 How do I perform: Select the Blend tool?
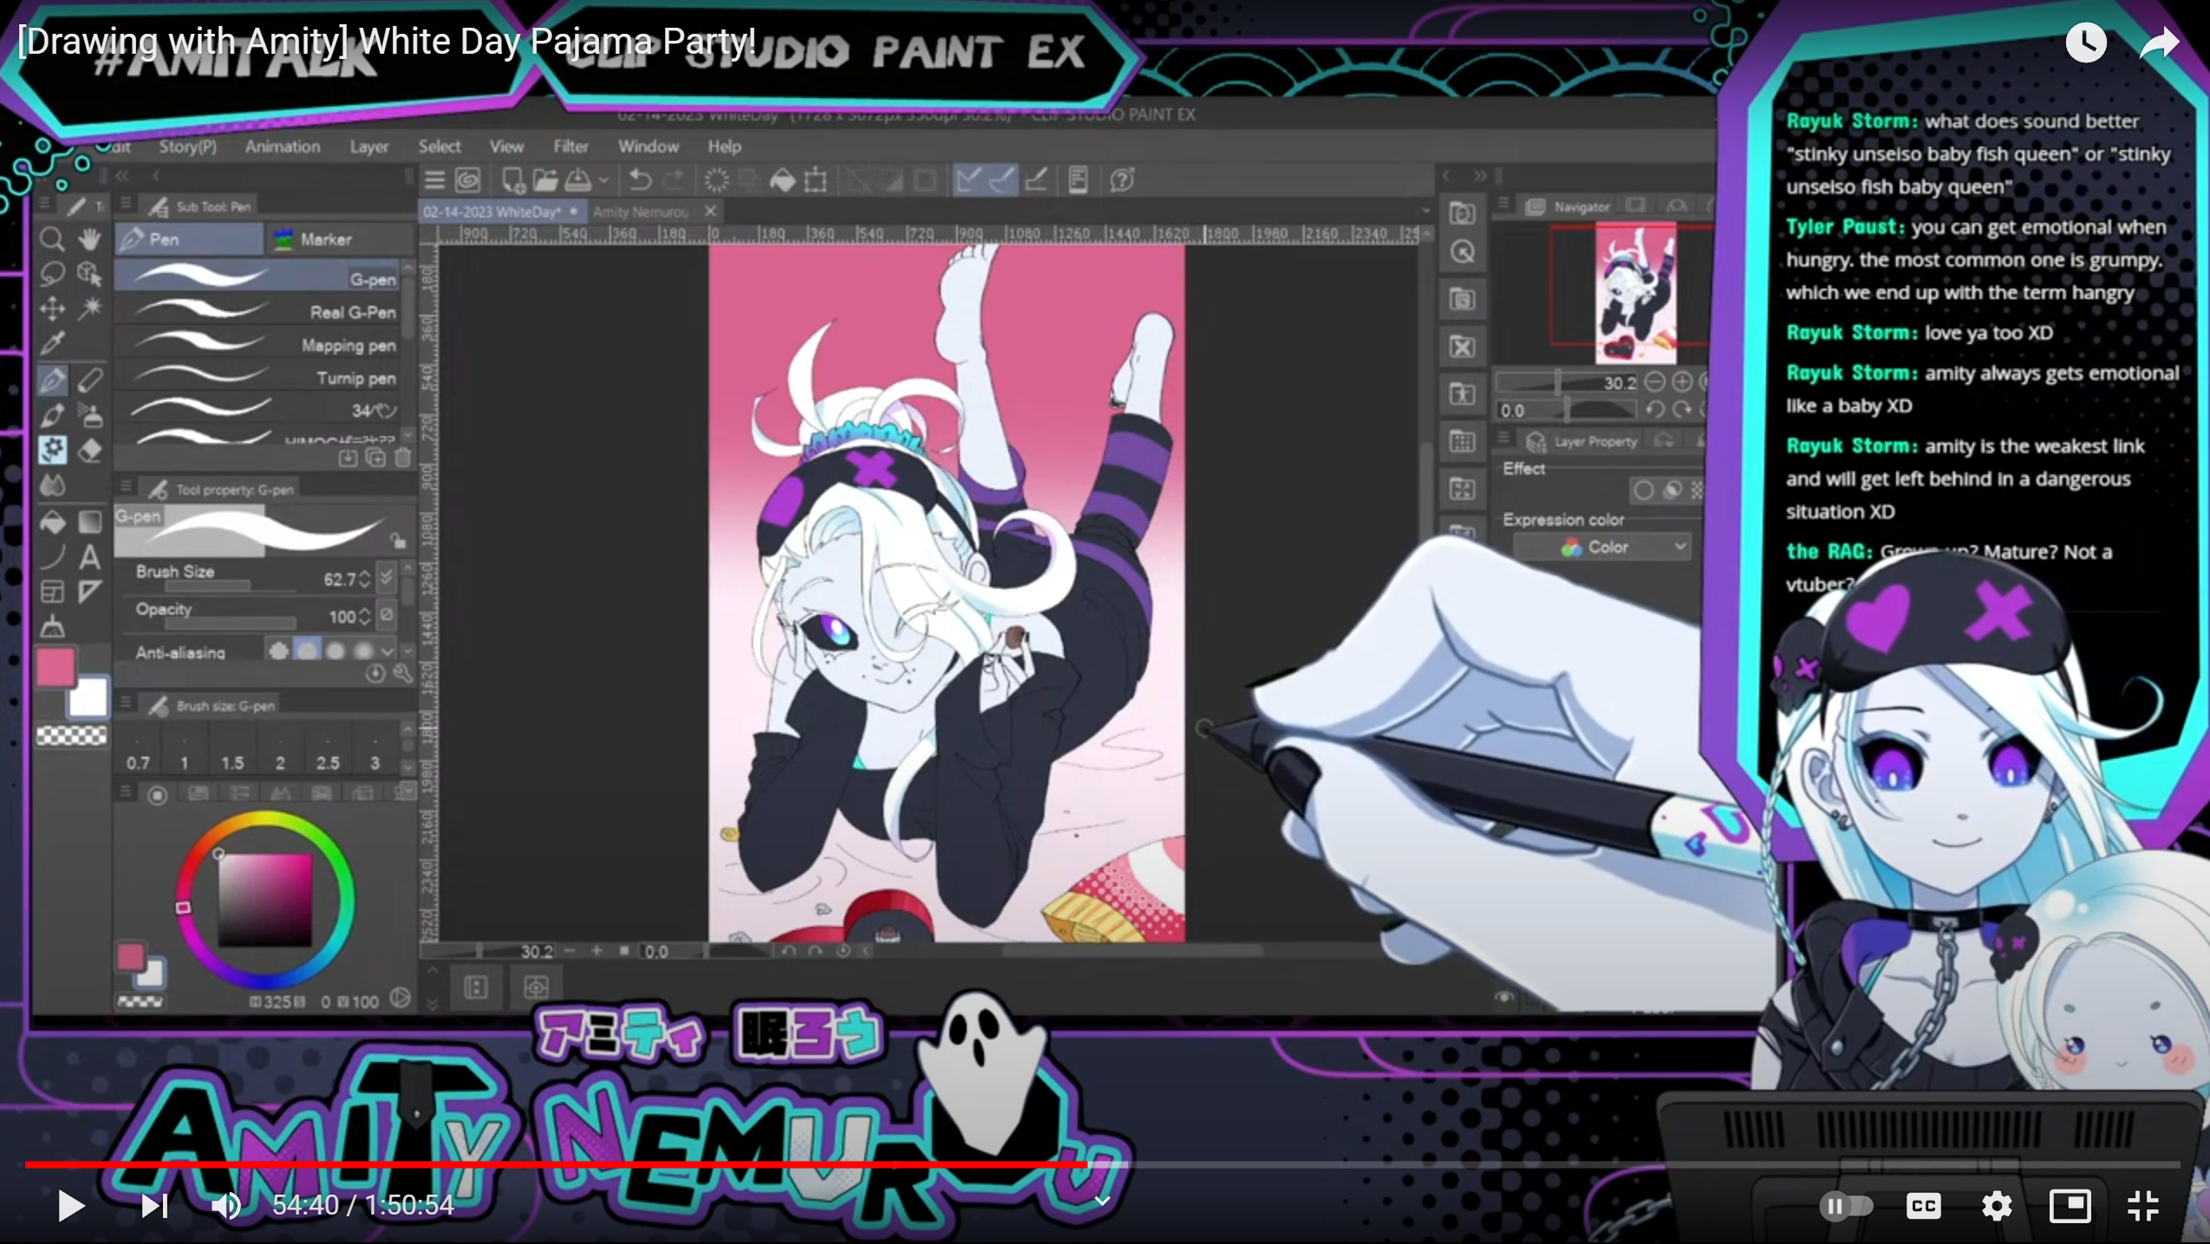coord(52,485)
